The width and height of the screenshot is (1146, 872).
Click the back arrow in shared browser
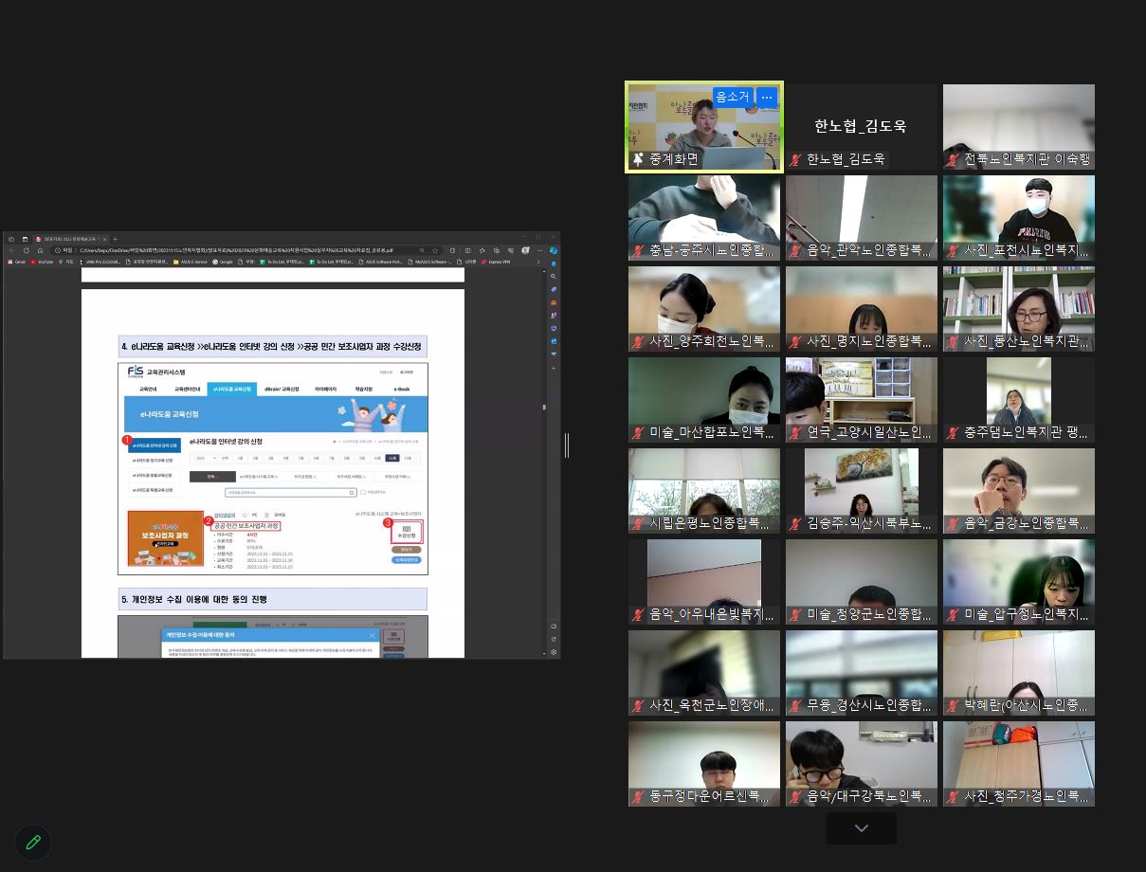[x=12, y=250]
